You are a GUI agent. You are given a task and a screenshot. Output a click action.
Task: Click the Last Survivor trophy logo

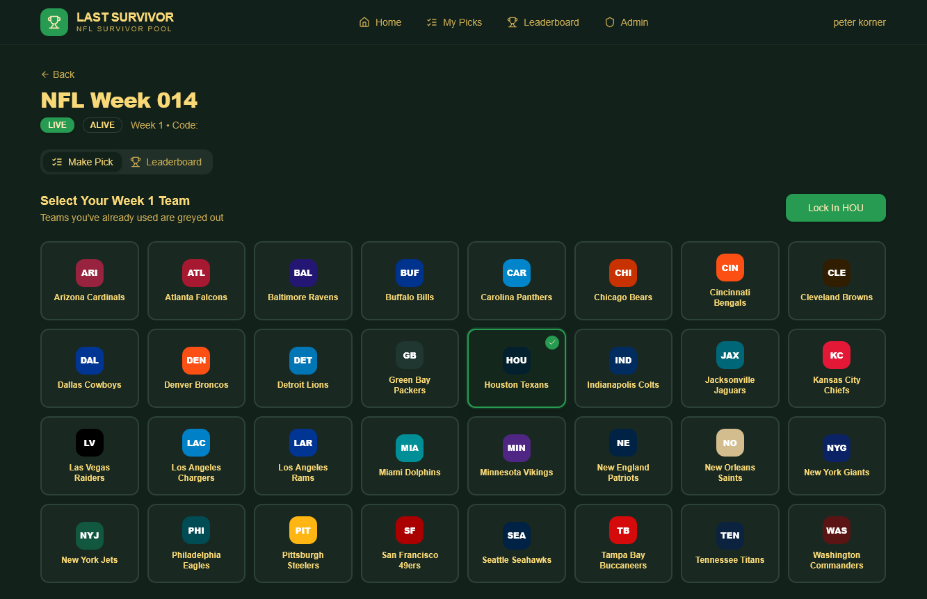coord(54,22)
